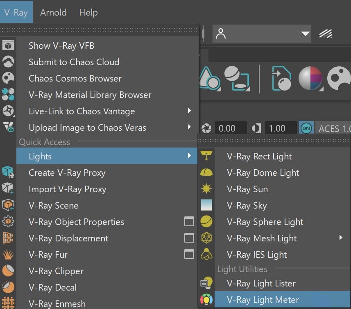Viewport: 351px width, 309px height.
Task: Click the V-Ray Material Library icon
Action: [8, 95]
